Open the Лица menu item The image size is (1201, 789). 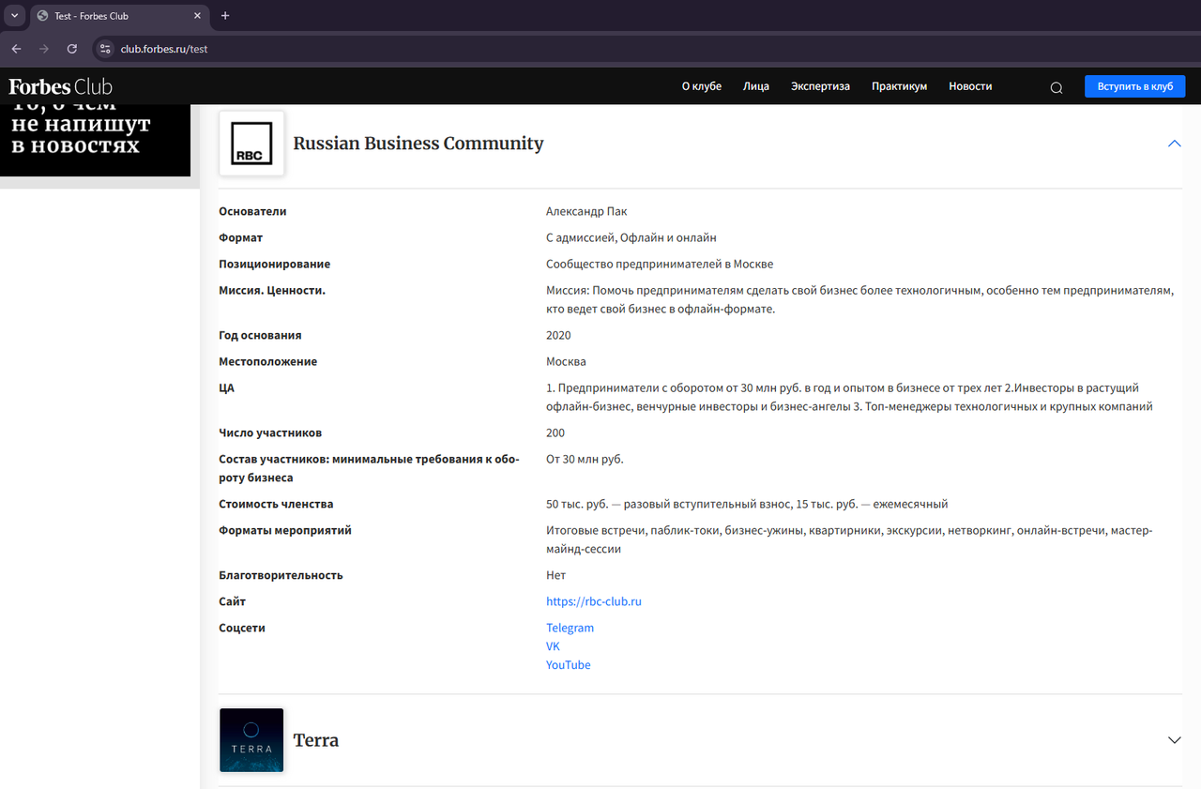pos(756,86)
